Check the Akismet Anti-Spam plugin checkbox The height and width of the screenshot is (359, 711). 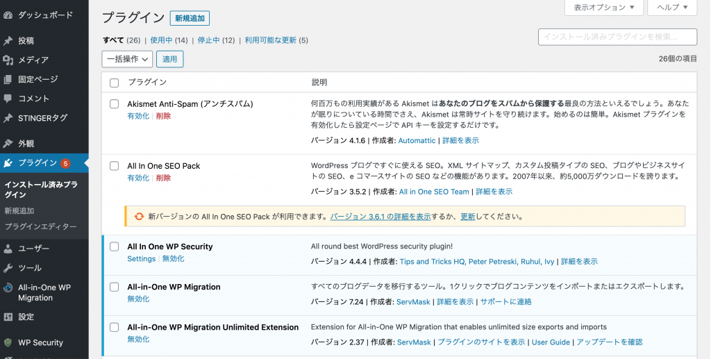coord(115,103)
